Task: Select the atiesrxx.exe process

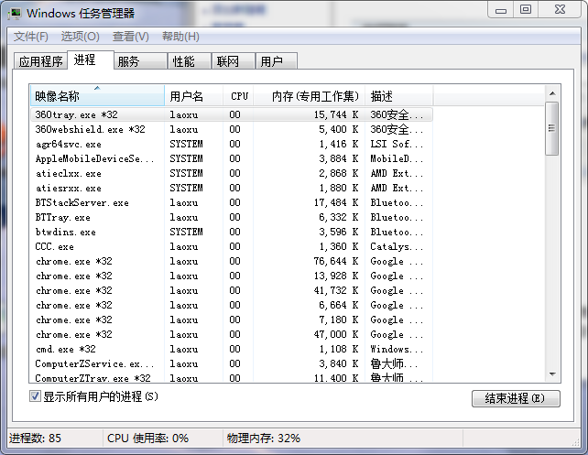Action: [x=232, y=188]
